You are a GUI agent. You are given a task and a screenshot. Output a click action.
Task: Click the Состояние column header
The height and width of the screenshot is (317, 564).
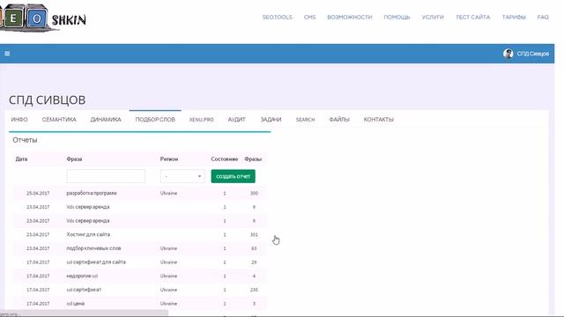click(x=225, y=158)
